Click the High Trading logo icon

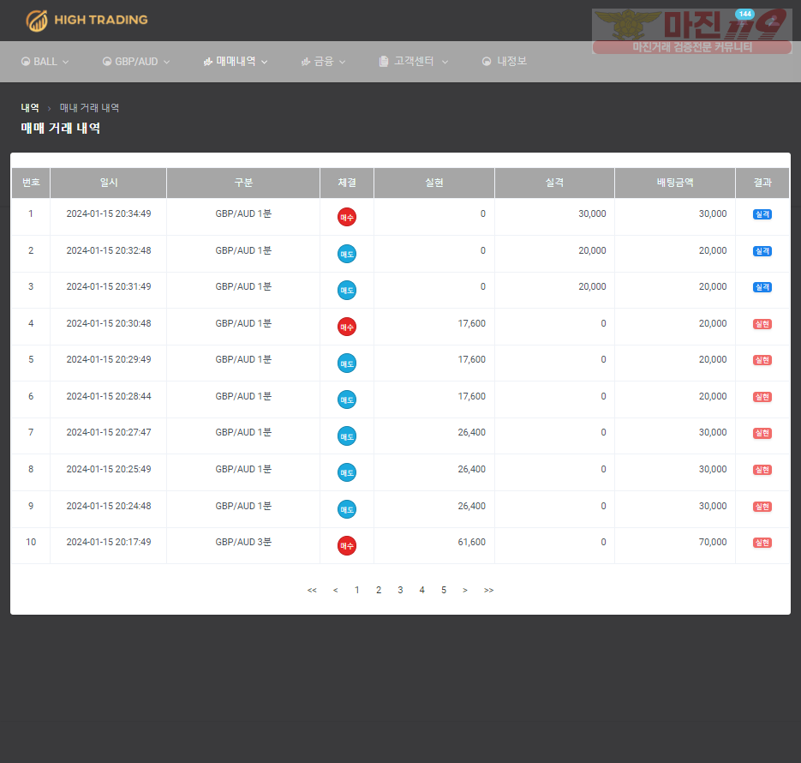tap(37, 21)
